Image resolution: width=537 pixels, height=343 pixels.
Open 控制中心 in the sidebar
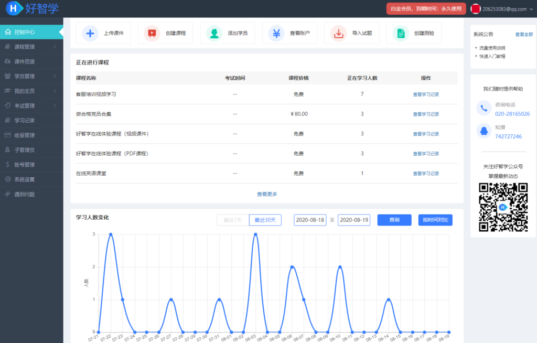click(x=31, y=32)
